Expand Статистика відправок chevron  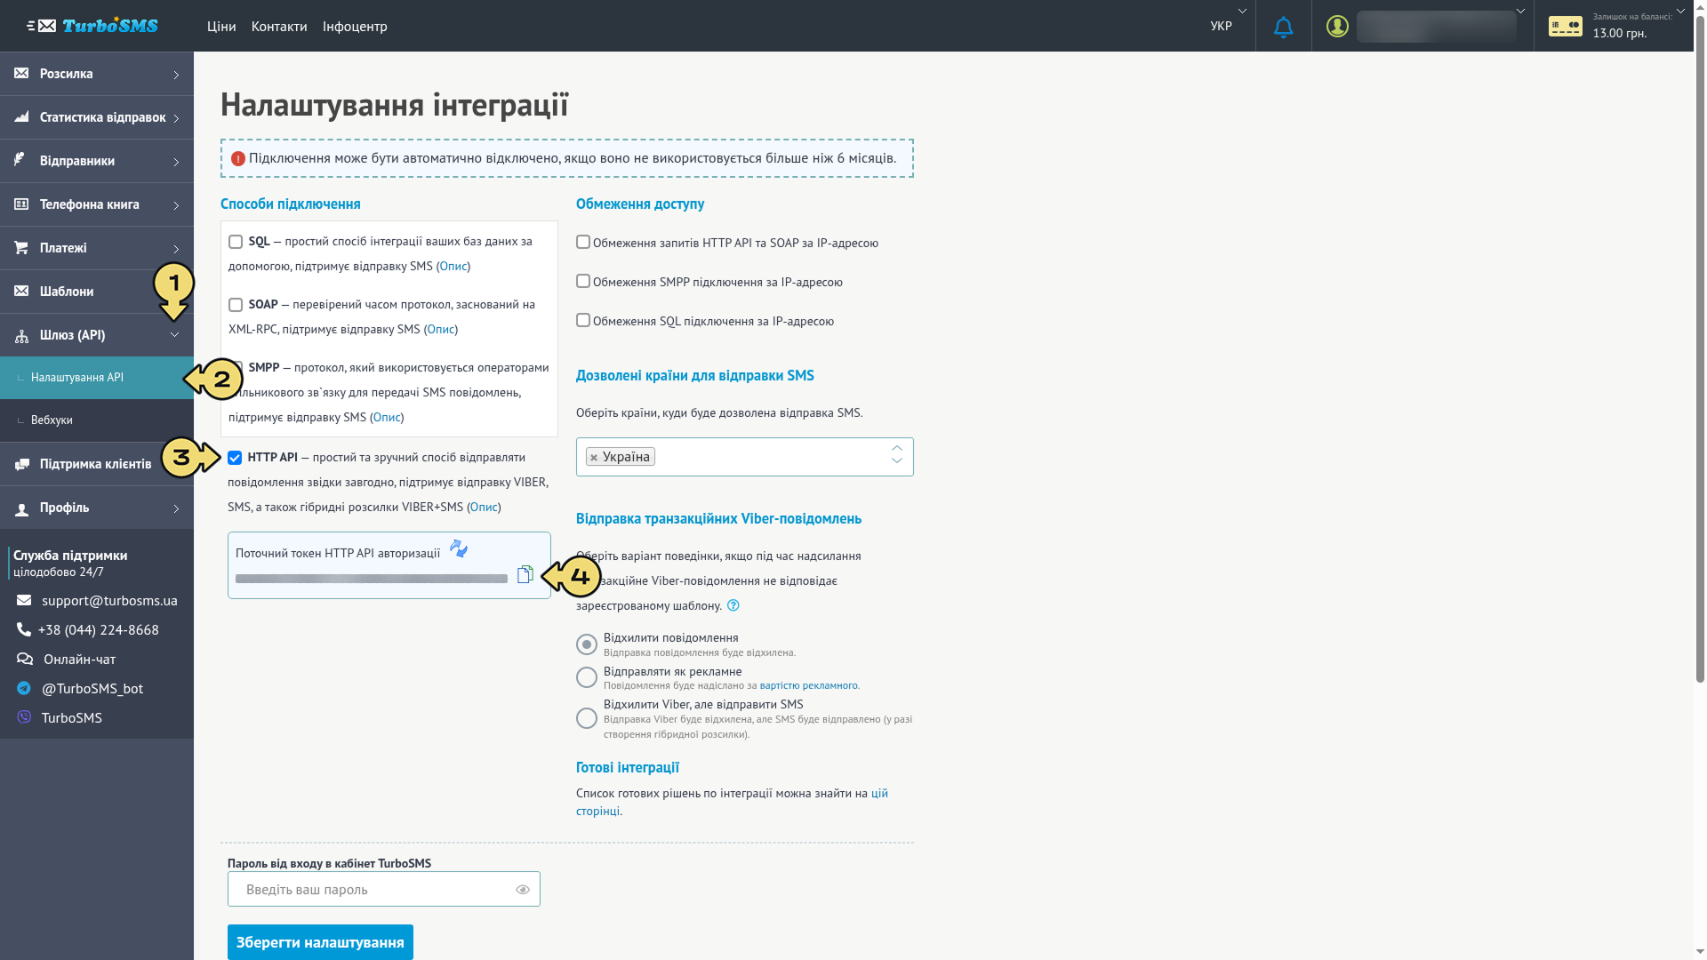pyautogui.click(x=176, y=118)
